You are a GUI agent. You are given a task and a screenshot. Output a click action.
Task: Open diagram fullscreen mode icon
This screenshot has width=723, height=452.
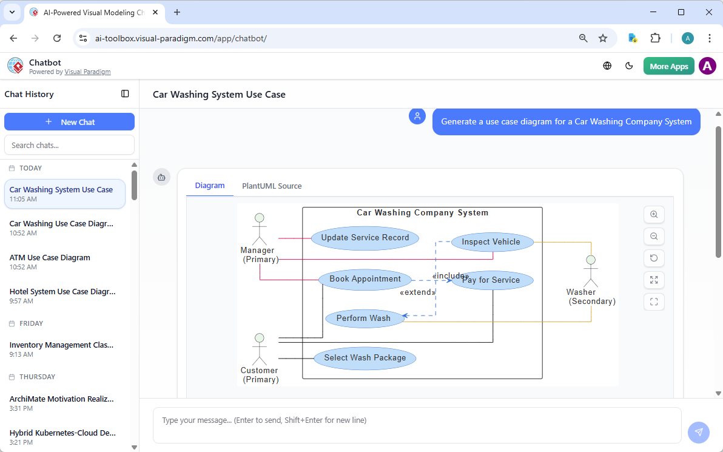654,302
